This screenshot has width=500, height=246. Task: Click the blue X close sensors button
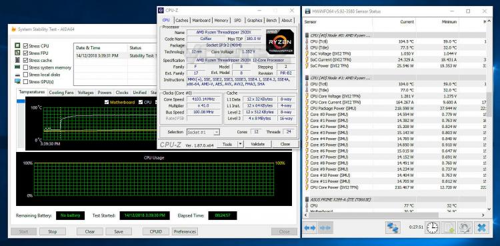481,227
